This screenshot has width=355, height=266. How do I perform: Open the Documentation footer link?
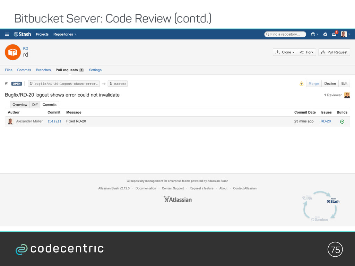(x=146, y=188)
